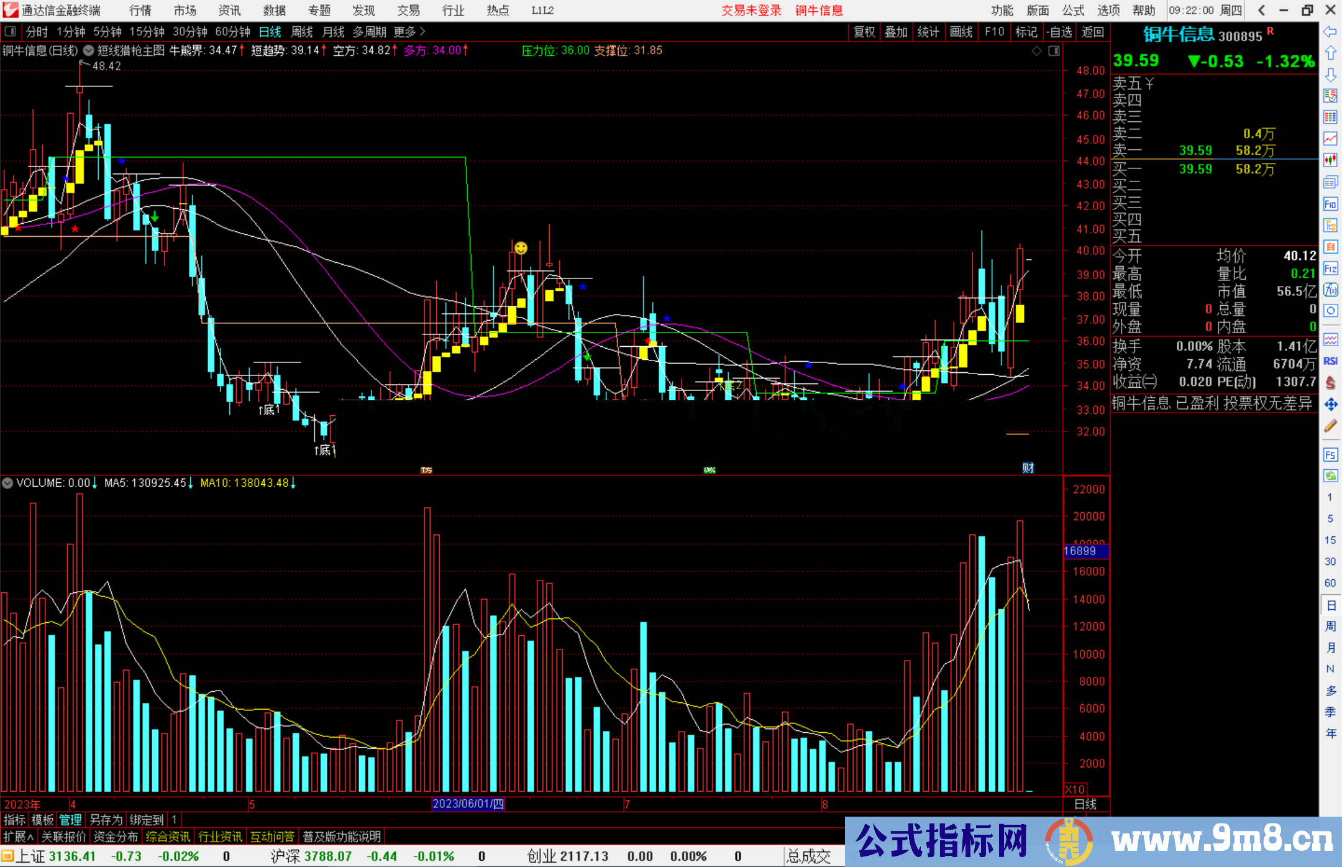Click the 2023/06/01 date marker on timeline
This screenshot has width=1342, height=867.
pyautogui.click(x=468, y=804)
